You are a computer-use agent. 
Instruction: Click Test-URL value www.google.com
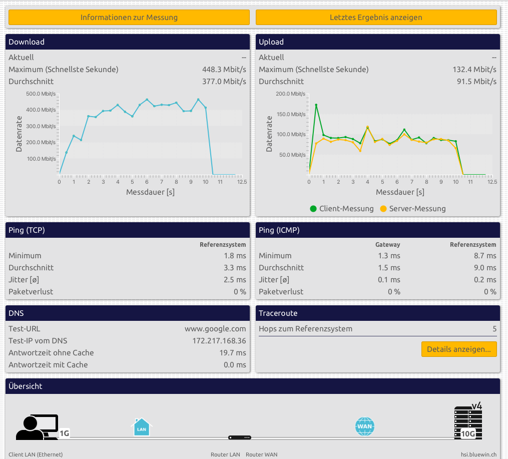tap(215, 329)
